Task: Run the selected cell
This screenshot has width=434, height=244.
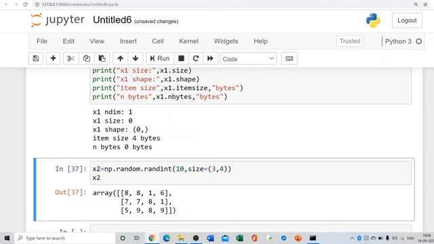Action: [x=160, y=58]
